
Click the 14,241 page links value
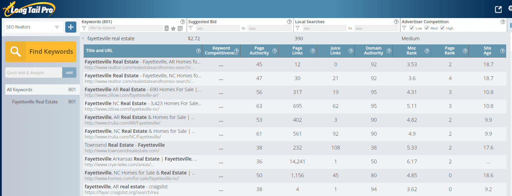pyautogui.click(x=297, y=161)
